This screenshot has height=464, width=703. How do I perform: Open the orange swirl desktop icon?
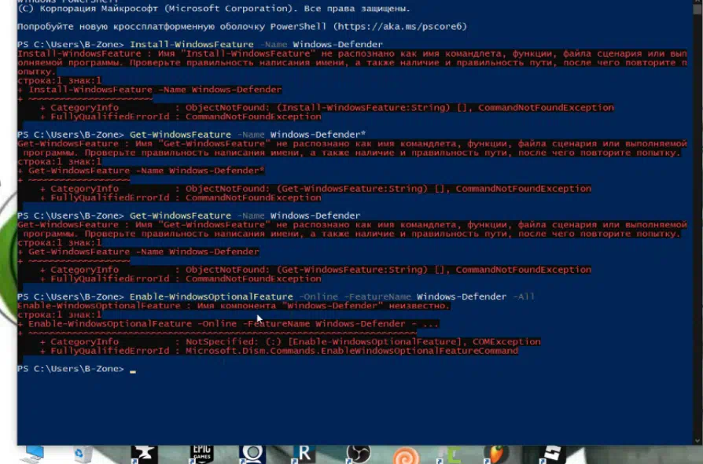407,455
